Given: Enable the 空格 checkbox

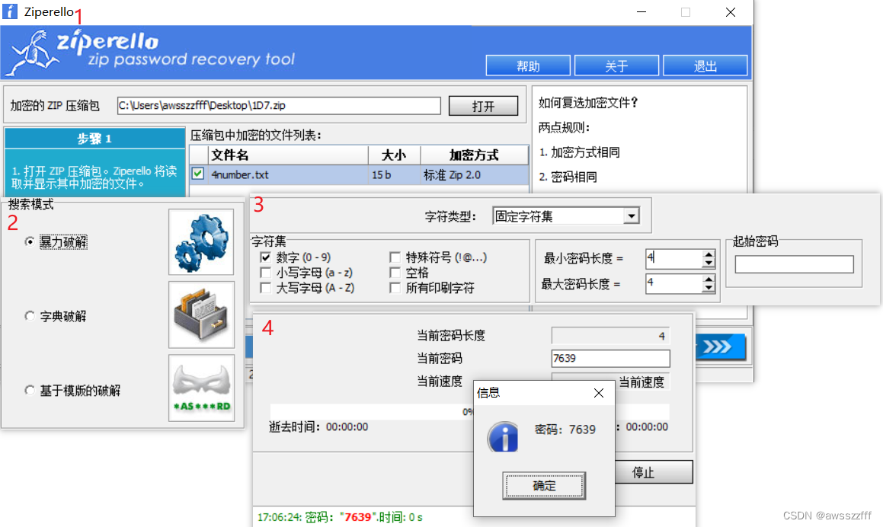Looking at the screenshot, I should [395, 273].
